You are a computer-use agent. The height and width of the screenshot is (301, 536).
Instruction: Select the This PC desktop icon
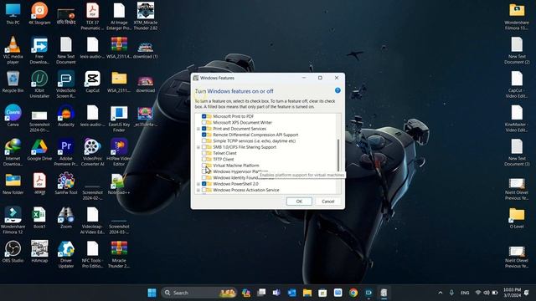[x=13, y=14]
